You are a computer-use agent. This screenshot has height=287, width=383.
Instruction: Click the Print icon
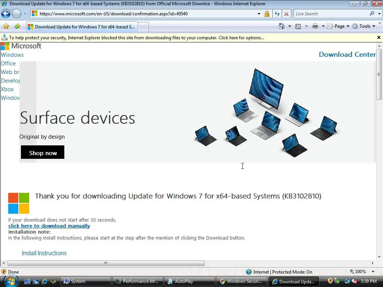(315, 26)
